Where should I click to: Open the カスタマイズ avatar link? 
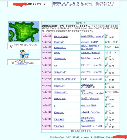(x=21, y=64)
